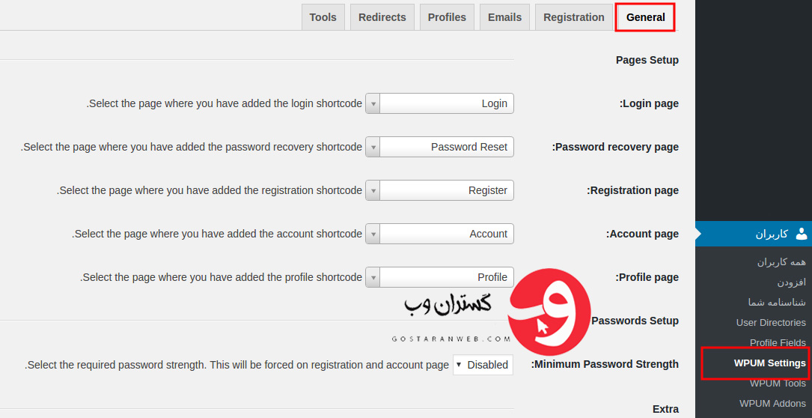Open WPUM Addons menu item
Viewport: 812px width, 418px height.
(x=772, y=404)
